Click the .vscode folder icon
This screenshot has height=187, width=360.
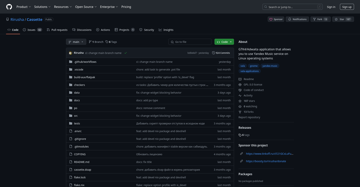71,69
